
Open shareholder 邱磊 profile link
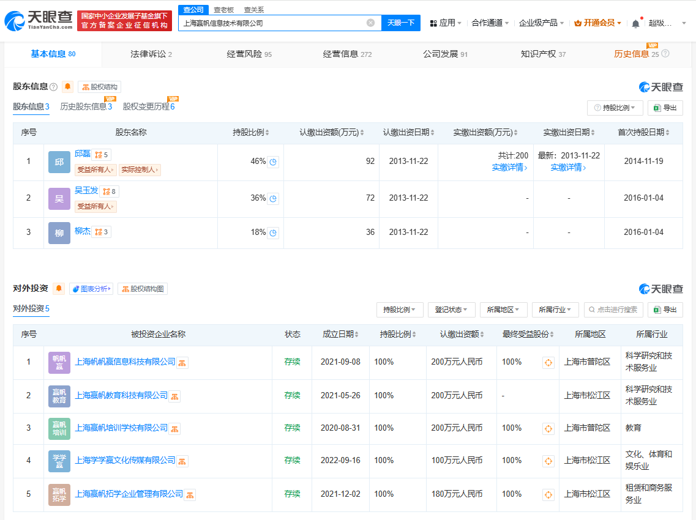tap(82, 154)
